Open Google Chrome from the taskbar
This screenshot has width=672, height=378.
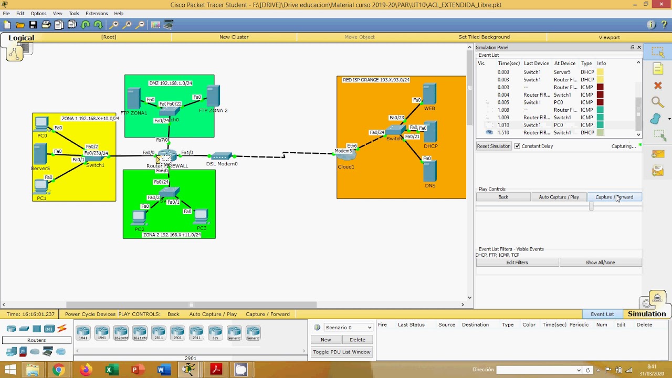click(x=58, y=370)
